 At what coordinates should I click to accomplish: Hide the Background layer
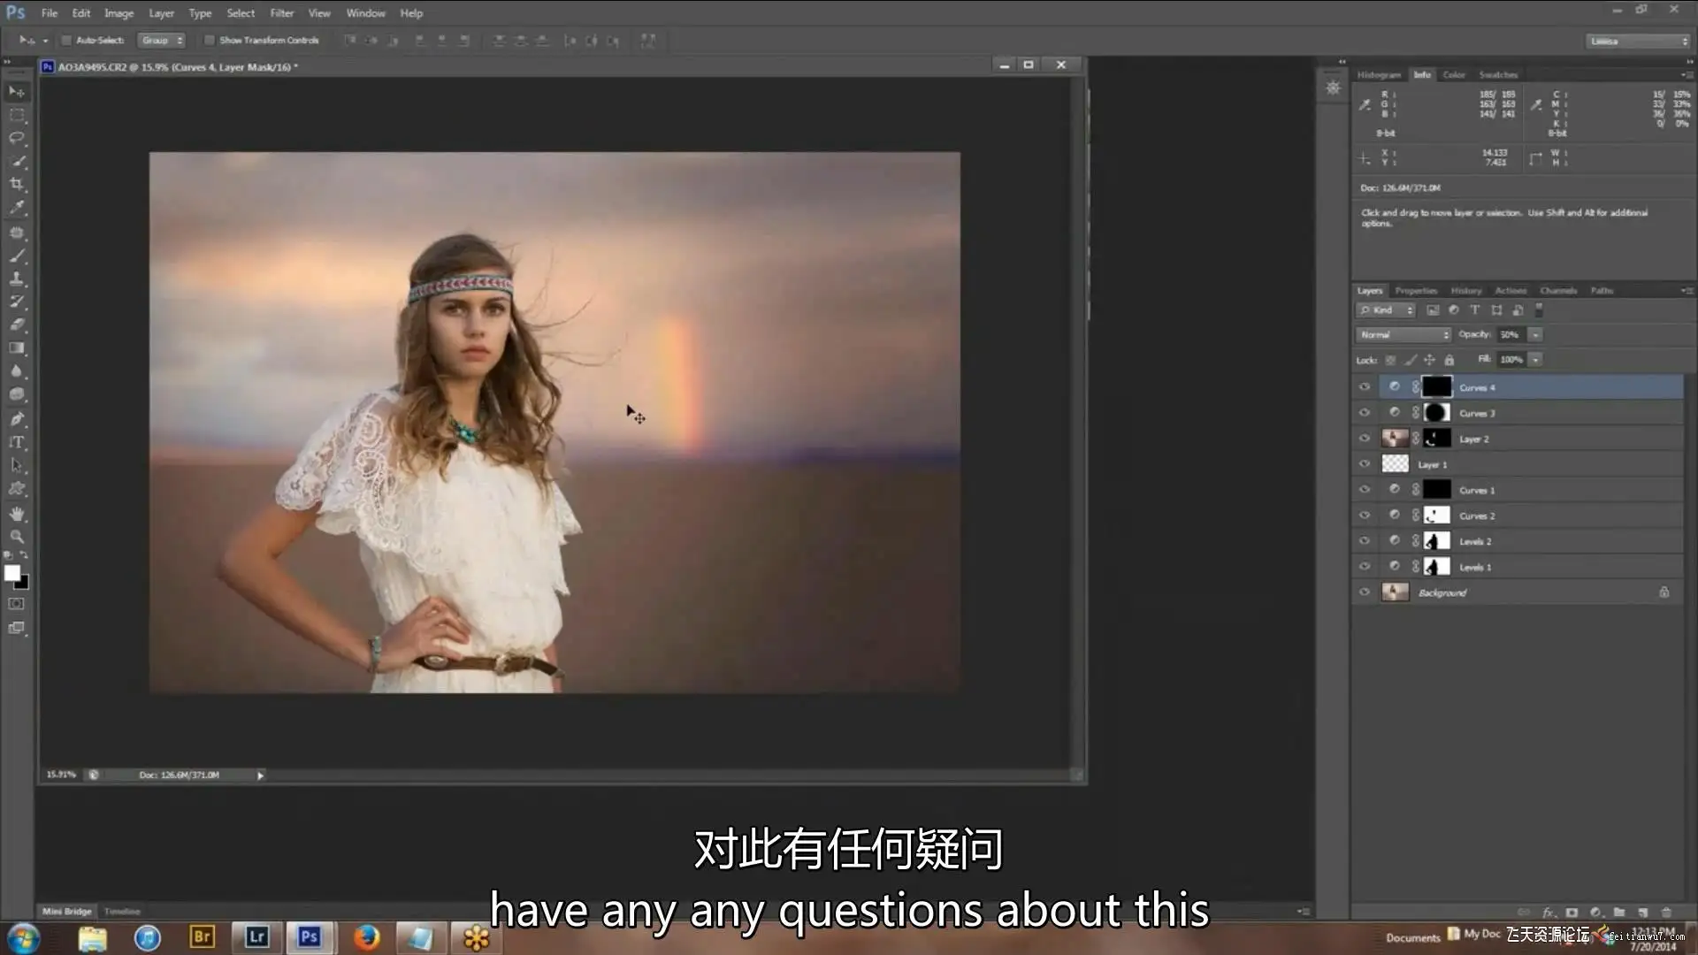[1364, 592]
